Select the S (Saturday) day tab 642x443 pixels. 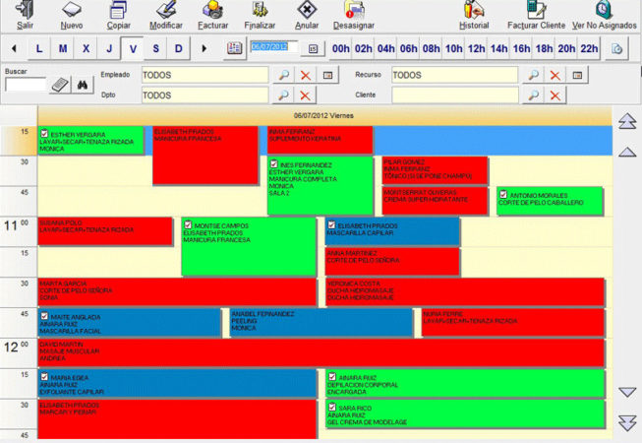(x=155, y=49)
